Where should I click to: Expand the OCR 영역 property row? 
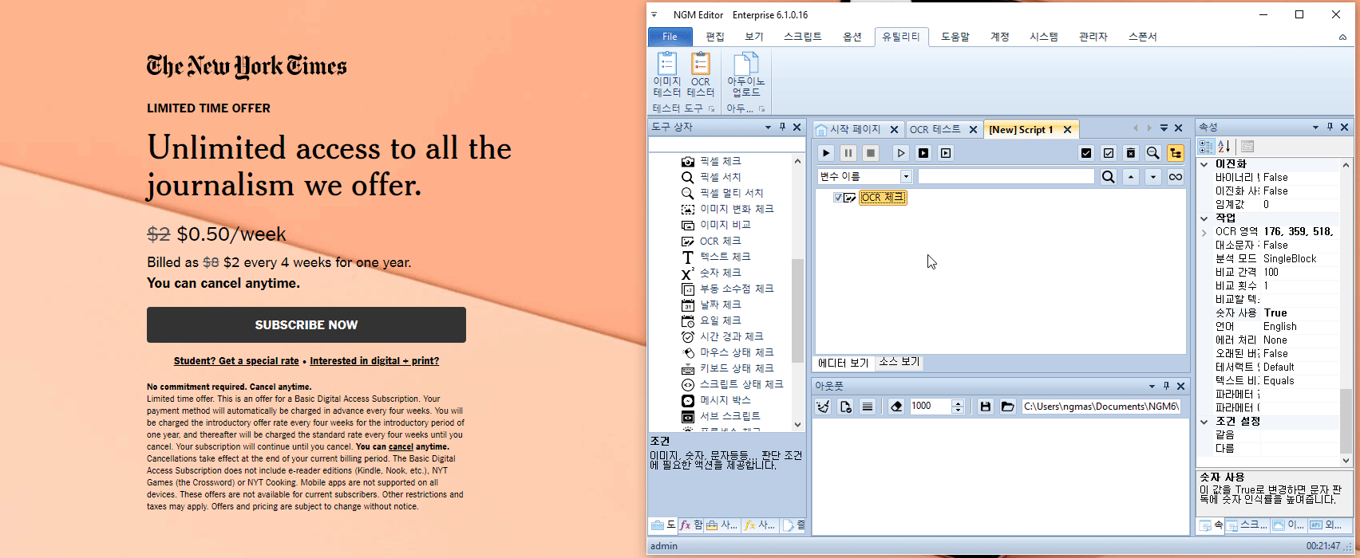point(1204,232)
